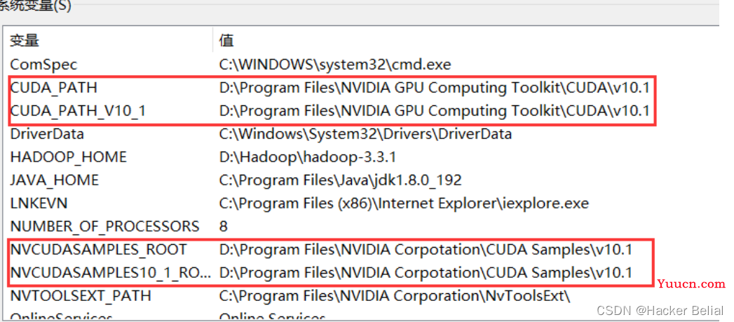Select the JAVA_HOME variable row
The width and height of the screenshot is (734, 322).
[360, 180]
